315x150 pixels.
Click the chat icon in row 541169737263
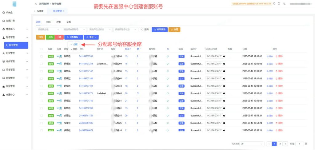[x=168, y=57]
